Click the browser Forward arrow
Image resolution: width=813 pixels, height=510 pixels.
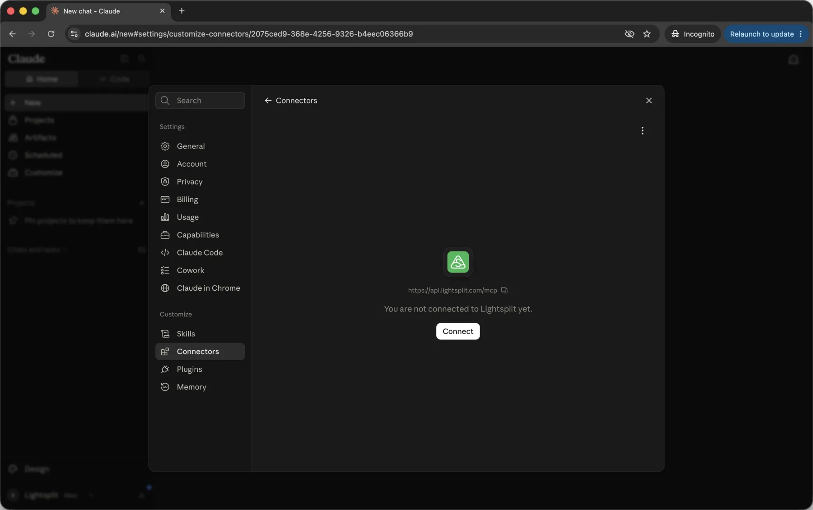tap(31, 34)
